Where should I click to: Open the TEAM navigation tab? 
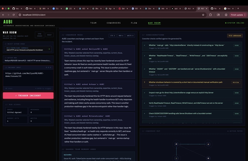(x=93, y=23)
